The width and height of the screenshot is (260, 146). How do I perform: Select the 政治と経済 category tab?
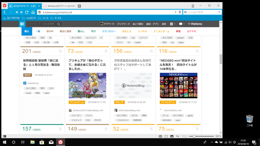[66, 31]
